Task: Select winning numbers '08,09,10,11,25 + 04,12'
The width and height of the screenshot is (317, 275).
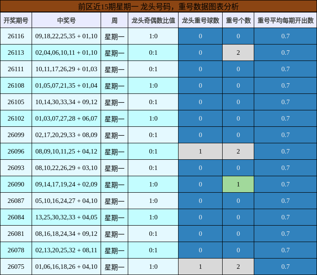Action: tap(66, 151)
